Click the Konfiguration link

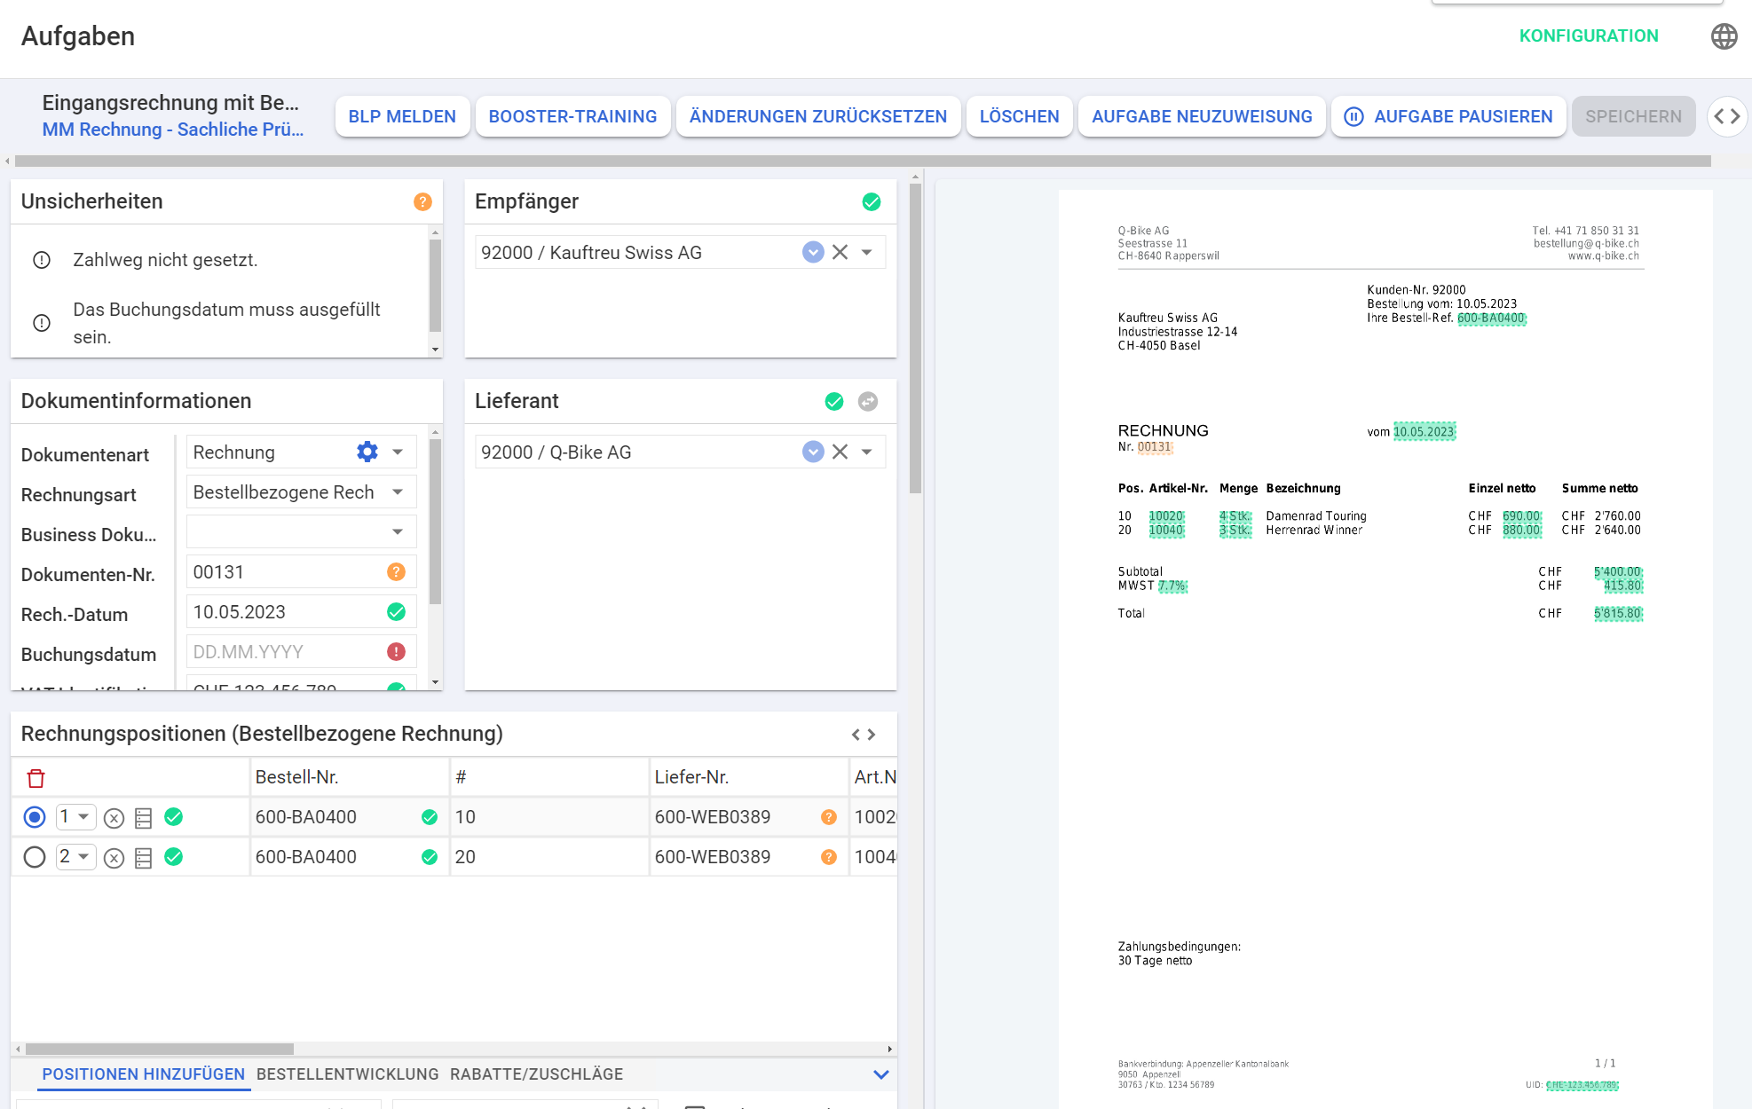click(1588, 36)
